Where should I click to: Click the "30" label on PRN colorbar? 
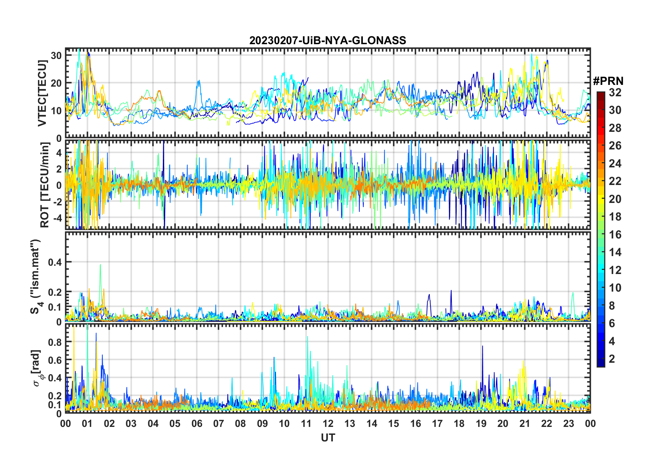[615, 110]
